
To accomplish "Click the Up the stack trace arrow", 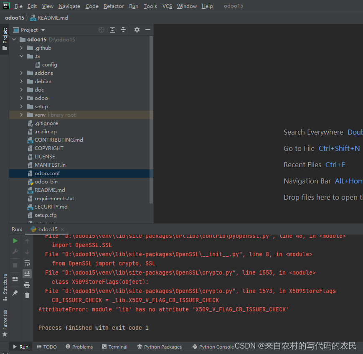I will (27, 241).
